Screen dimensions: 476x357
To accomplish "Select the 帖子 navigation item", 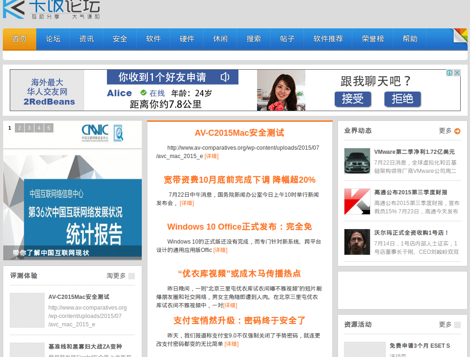I will coord(287,39).
